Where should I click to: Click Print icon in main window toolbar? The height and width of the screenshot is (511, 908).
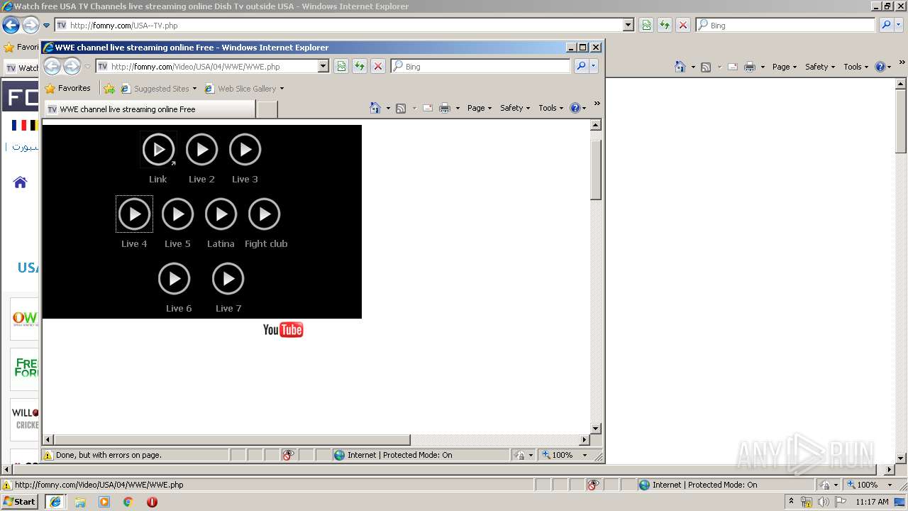tap(750, 67)
